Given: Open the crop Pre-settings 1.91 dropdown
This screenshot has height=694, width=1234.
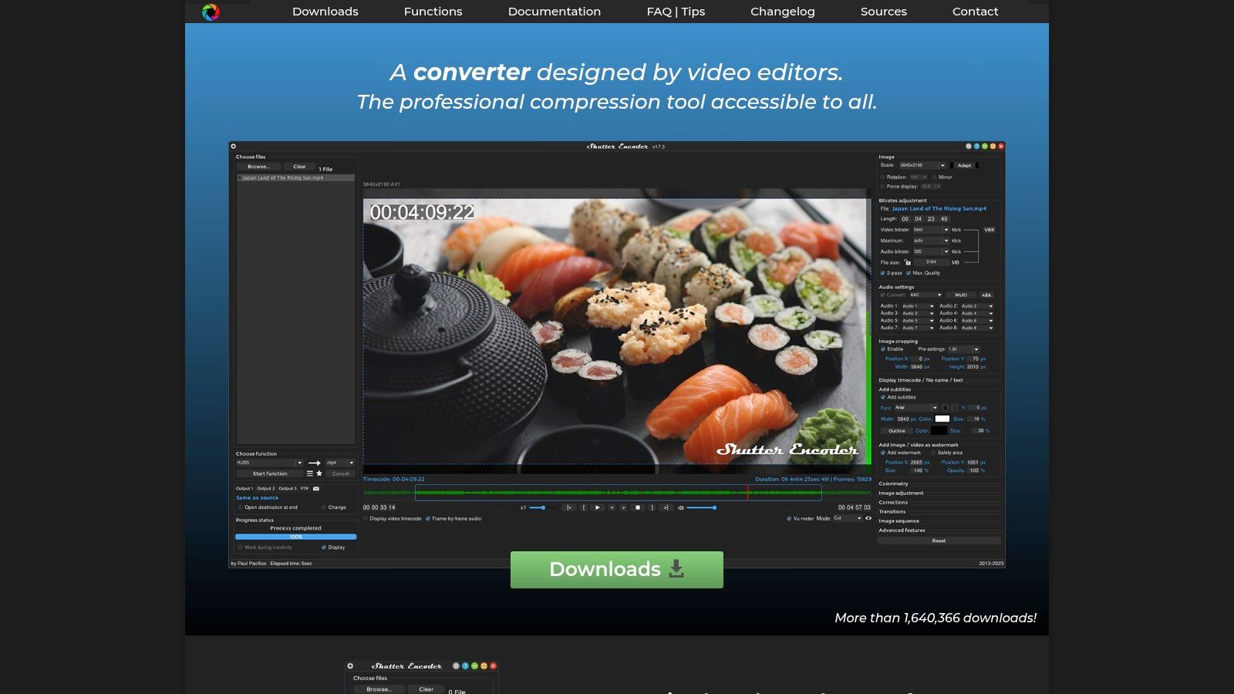Looking at the screenshot, I should (x=964, y=349).
